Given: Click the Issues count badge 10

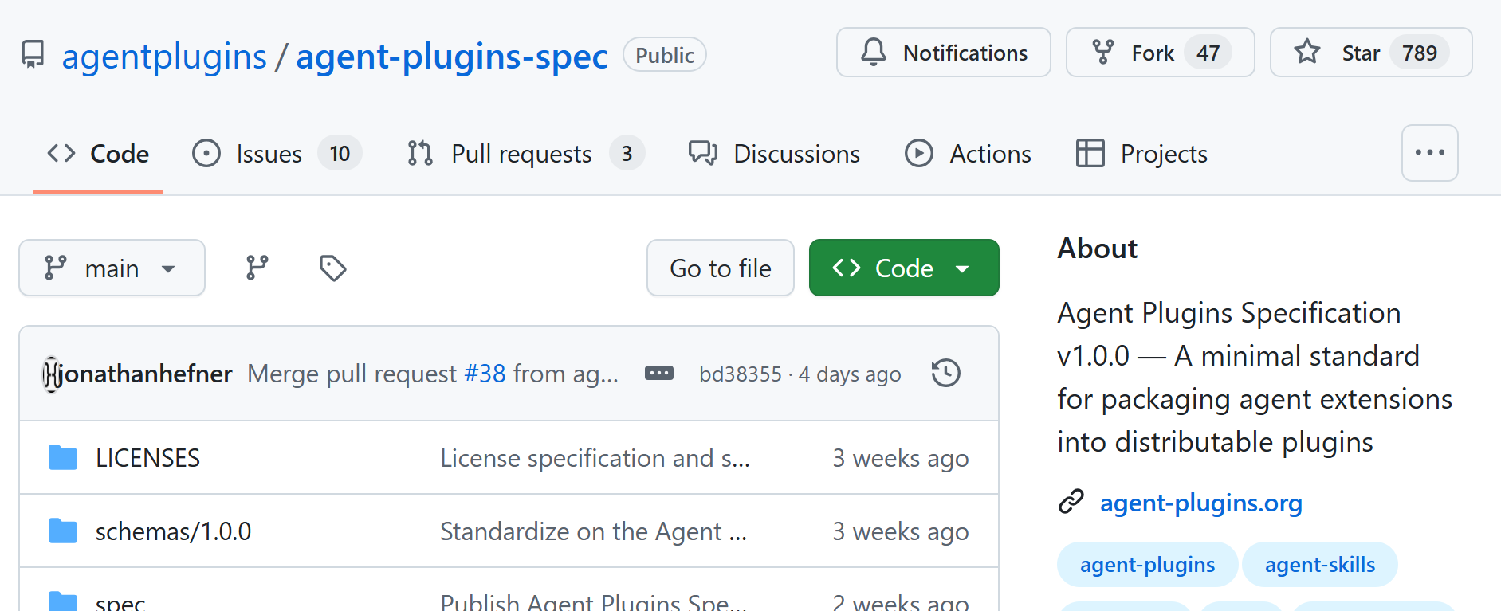Looking at the screenshot, I should click(x=340, y=153).
